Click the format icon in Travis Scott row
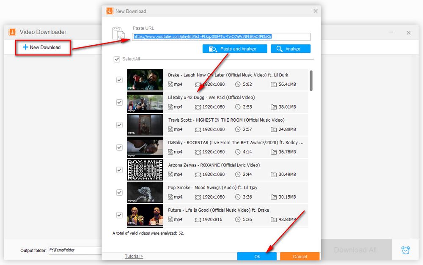This screenshot has height=265, width=423. [x=170, y=129]
